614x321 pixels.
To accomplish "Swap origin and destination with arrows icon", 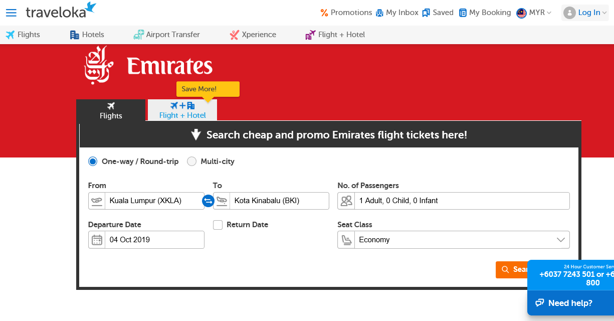I will tap(208, 201).
